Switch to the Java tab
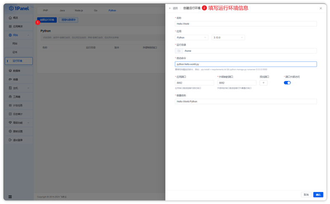Image resolution: width=330 pixels, height=204 pixels. click(62, 11)
